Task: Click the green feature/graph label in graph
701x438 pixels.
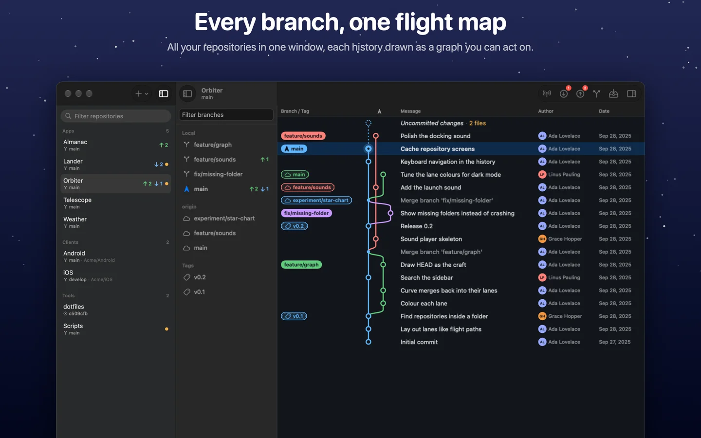Action: point(301,265)
